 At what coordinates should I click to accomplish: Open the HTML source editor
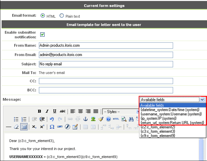point(116,119)
